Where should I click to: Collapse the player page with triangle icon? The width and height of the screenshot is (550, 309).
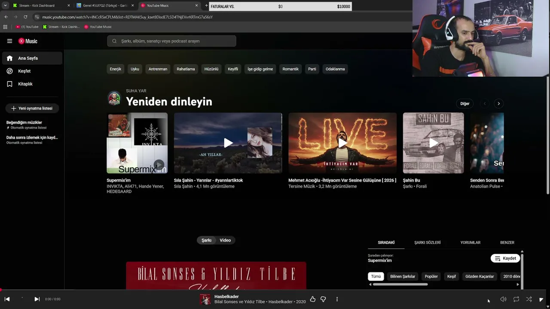point(541,299)
